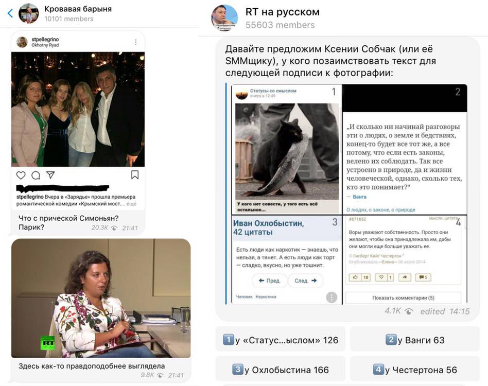The image size is (488, 386).
Task: Tap the share paper-plane icon under the photo
Action: [50, 175]
